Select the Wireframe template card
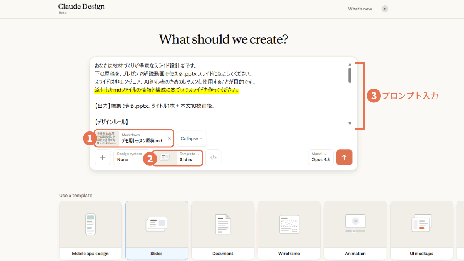Screen dimensions: 464x261 [x=289, y=230]
